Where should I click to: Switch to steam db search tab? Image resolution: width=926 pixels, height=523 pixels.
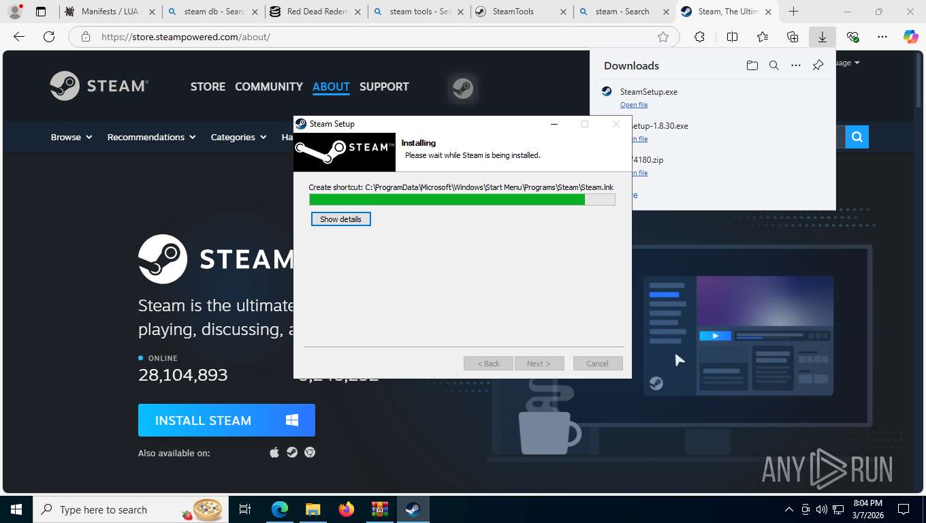click(213, 12)
